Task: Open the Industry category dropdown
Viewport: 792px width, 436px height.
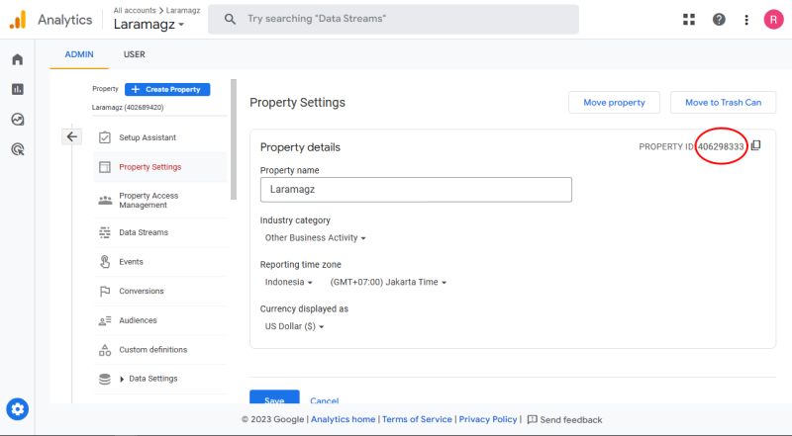Action: click(315, 237)
